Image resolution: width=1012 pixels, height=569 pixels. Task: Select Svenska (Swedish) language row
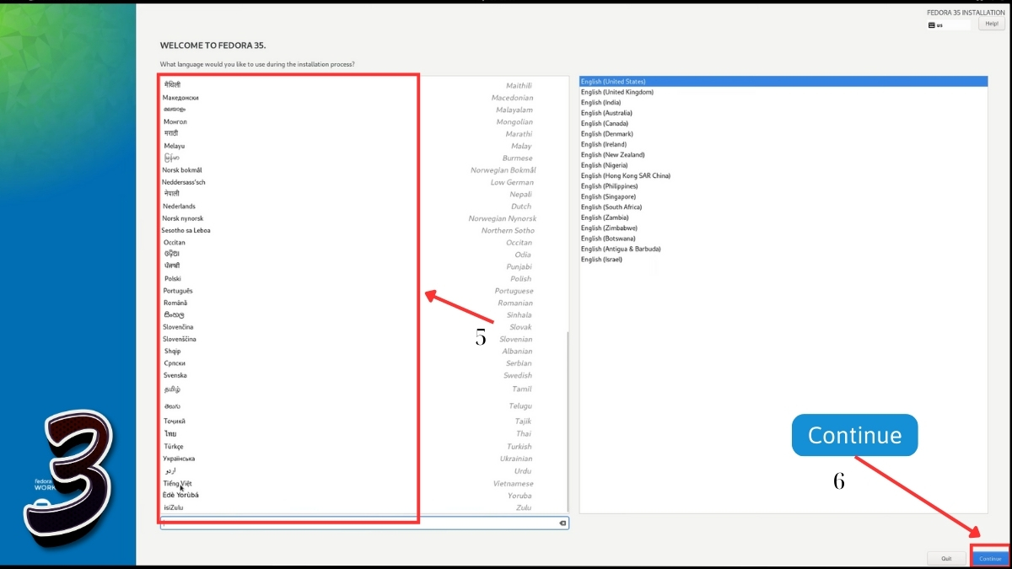point(363,375)
